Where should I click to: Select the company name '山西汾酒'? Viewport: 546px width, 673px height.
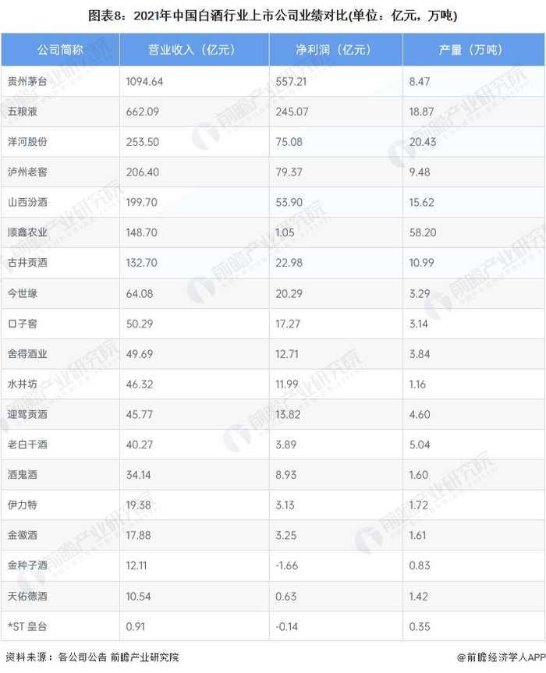tap(27, 202)
